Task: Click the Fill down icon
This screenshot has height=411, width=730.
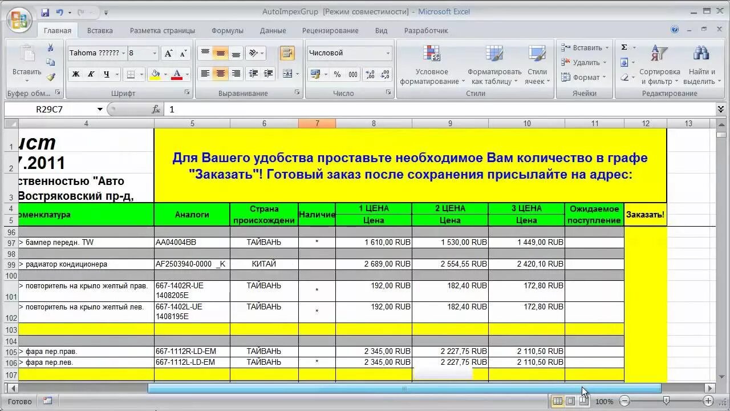Action: click(x=624, y=62)
